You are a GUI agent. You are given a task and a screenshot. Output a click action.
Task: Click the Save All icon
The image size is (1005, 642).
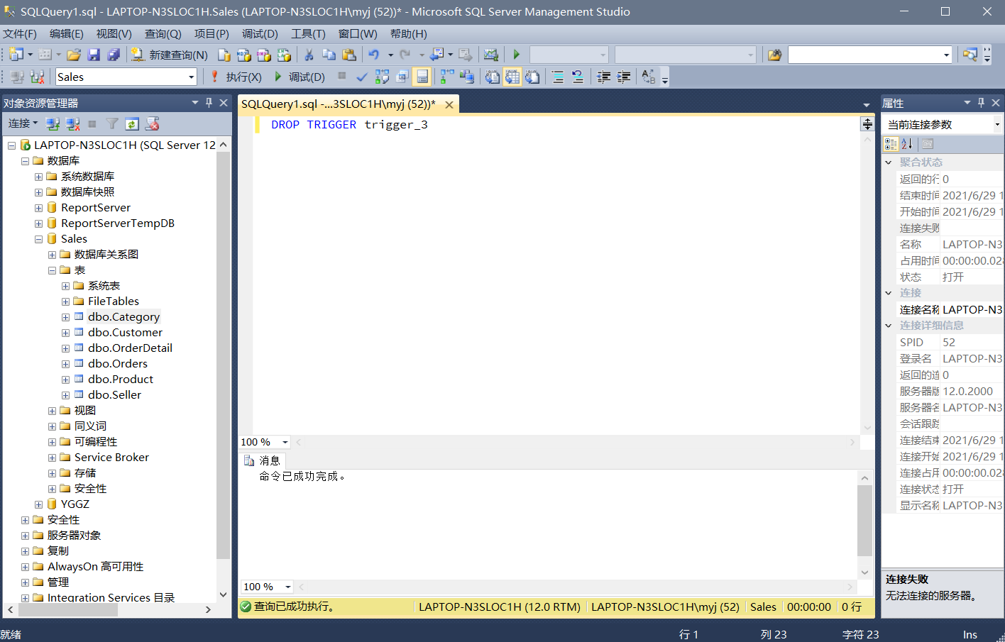click(x=114, y=55)
